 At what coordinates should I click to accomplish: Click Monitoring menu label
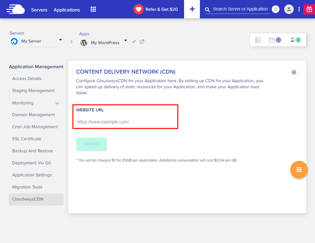click(x=23, y=103)
